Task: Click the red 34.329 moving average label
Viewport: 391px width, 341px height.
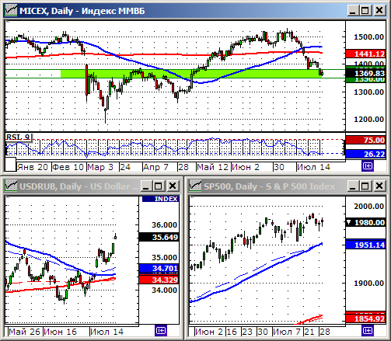Action: pos(159,280)
